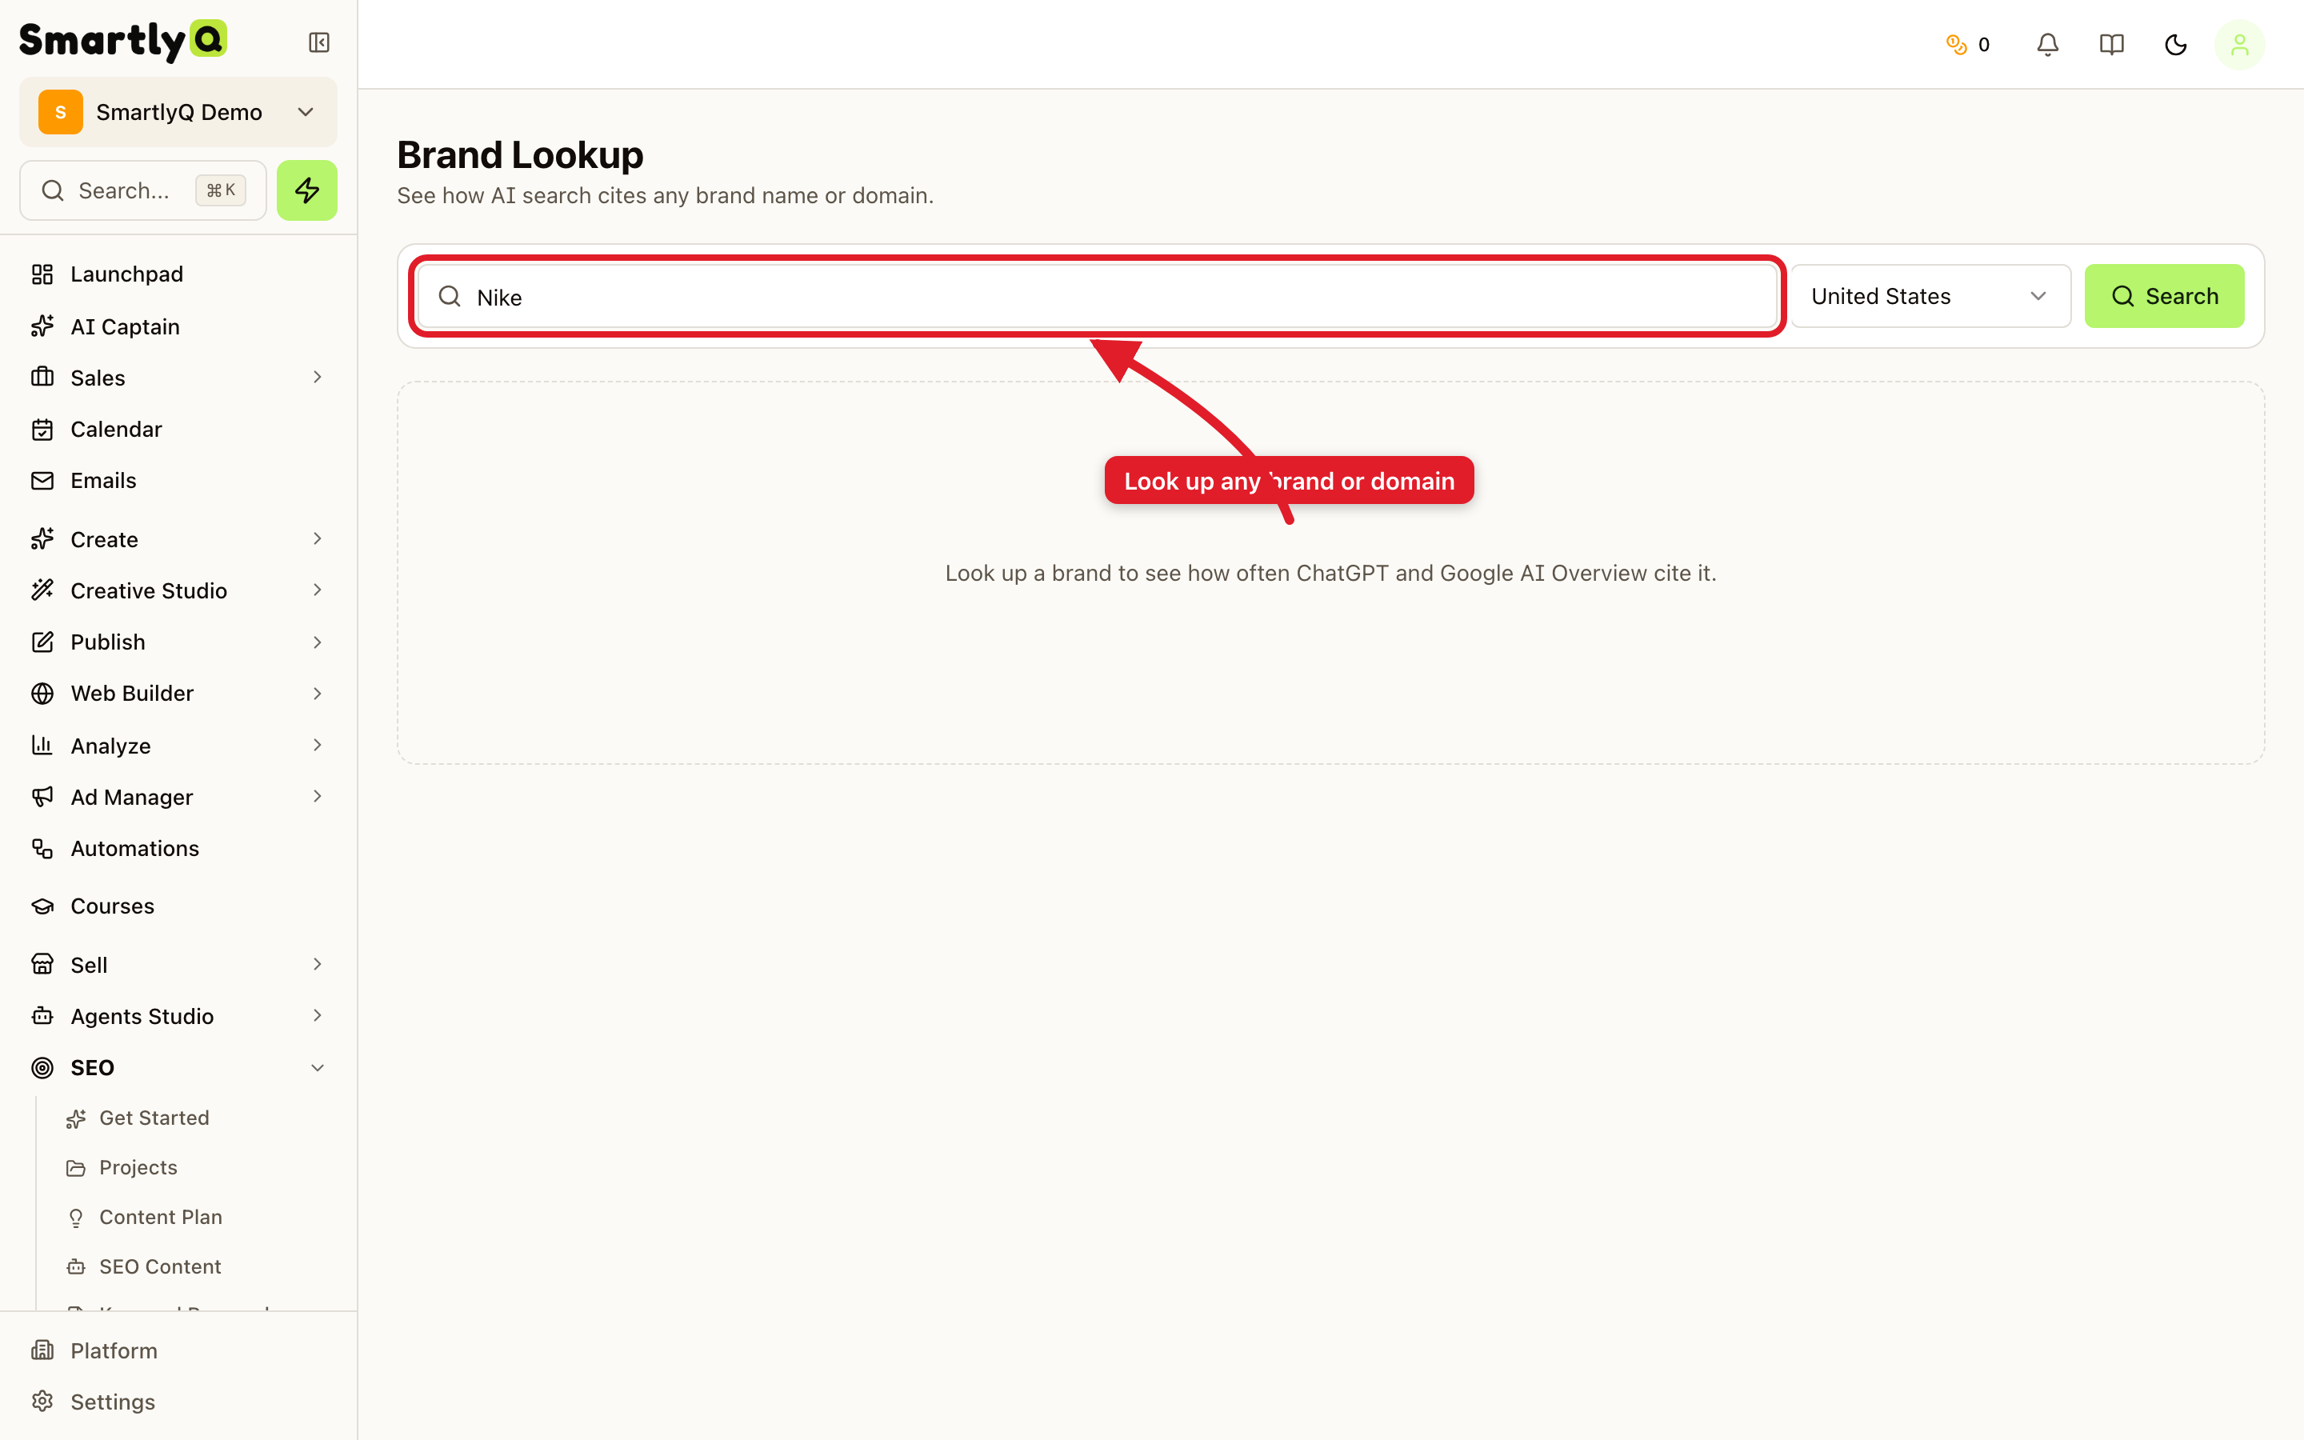The width and height of the screenshot is (2304, 1440).
Task: Open the user profile avatar
Action: [x=2239, y=45]
